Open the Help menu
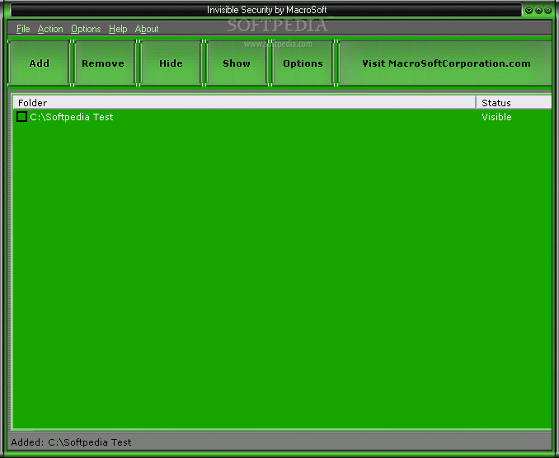The height and width of the screenshot is (458, 559). coord(118,29)
